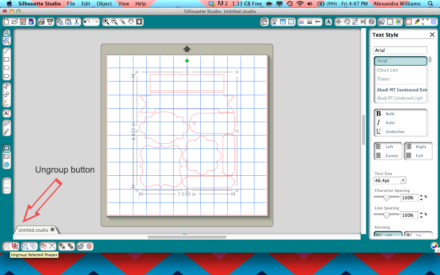Turn Kerning Off button
This screenshot has width=440, height=275.
(x=388, y=234)
